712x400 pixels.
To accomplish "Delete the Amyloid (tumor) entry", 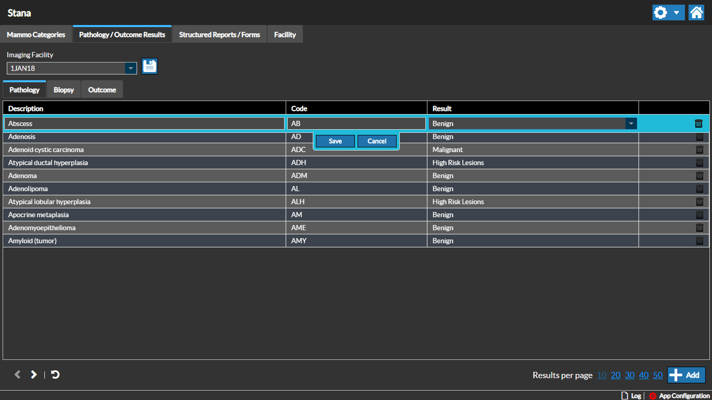I will tap(699, 241).
